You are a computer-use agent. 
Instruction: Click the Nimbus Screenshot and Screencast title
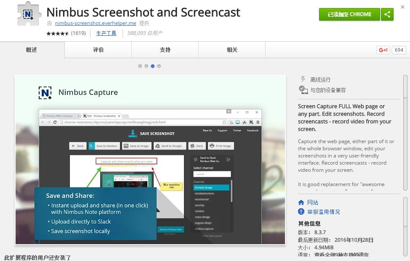143,12
